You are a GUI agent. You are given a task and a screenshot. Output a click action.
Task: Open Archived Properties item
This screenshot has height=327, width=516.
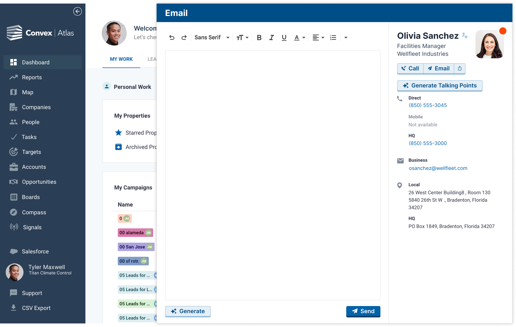[136, 147]
